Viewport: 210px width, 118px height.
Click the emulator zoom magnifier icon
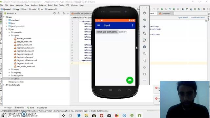144,54
